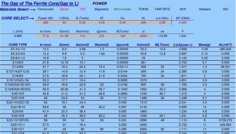236x134 pixels.
Task: Open FAIR-RITE materials
Action: click(162, 9)
